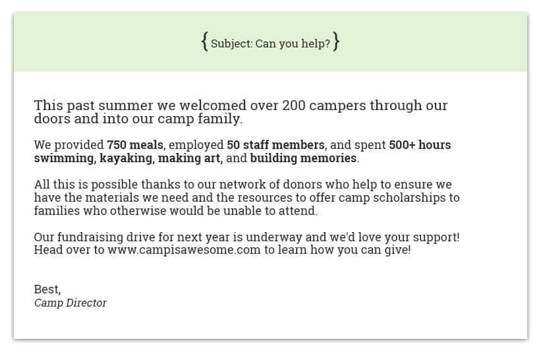Click the bold "building memories" text
This screenshot has width=541, height=358.
click(303, 158)
